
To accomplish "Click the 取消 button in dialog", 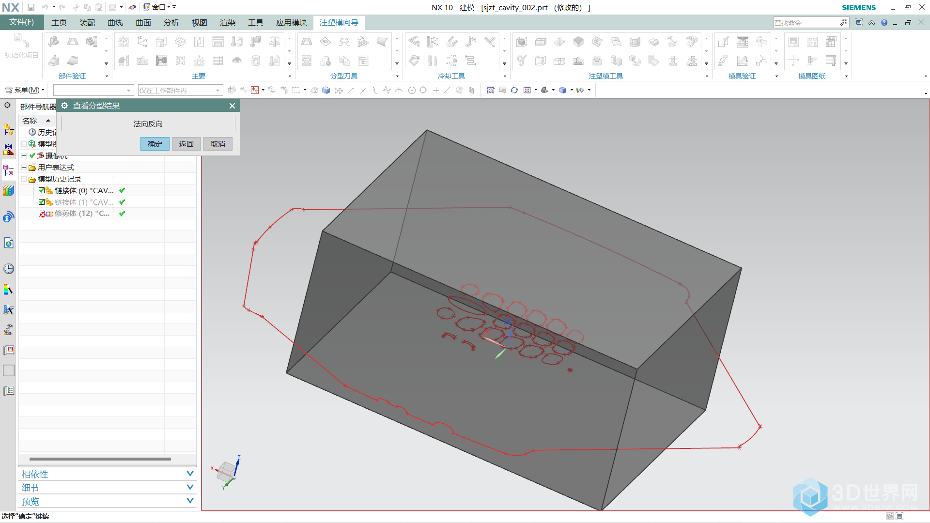I will (218, 144).
